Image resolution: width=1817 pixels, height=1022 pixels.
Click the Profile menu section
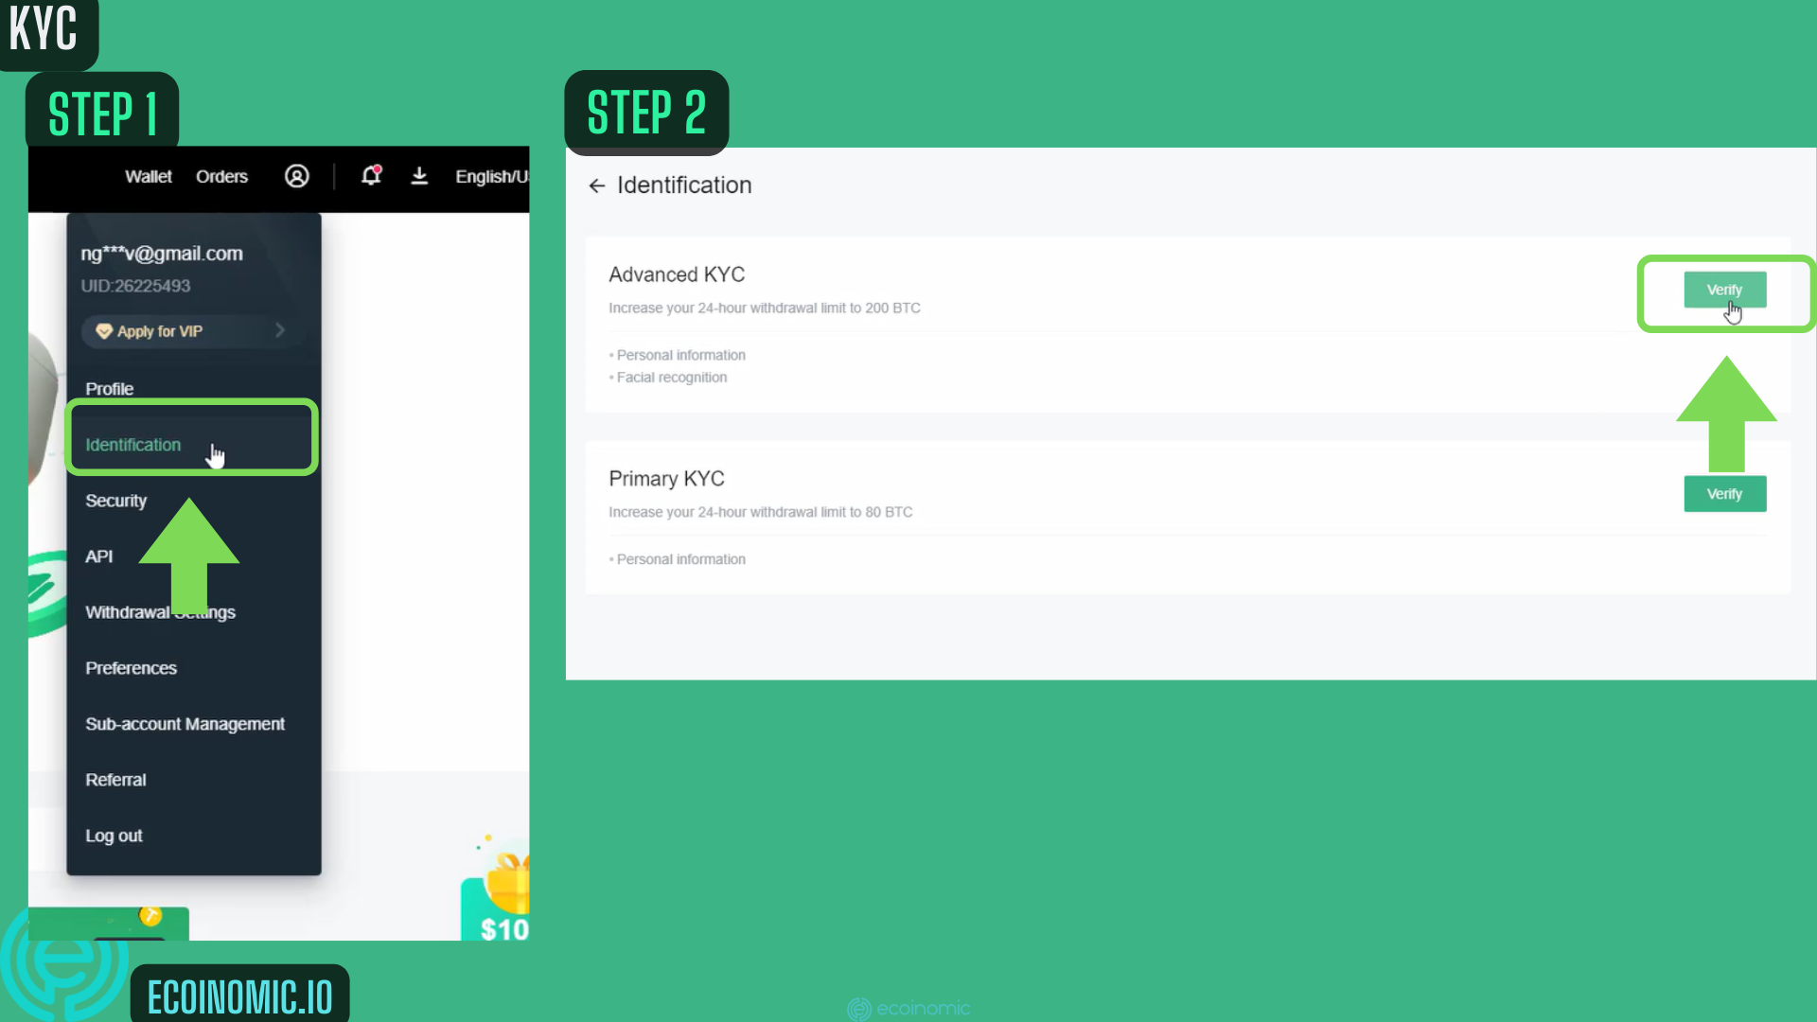point(109,388)
